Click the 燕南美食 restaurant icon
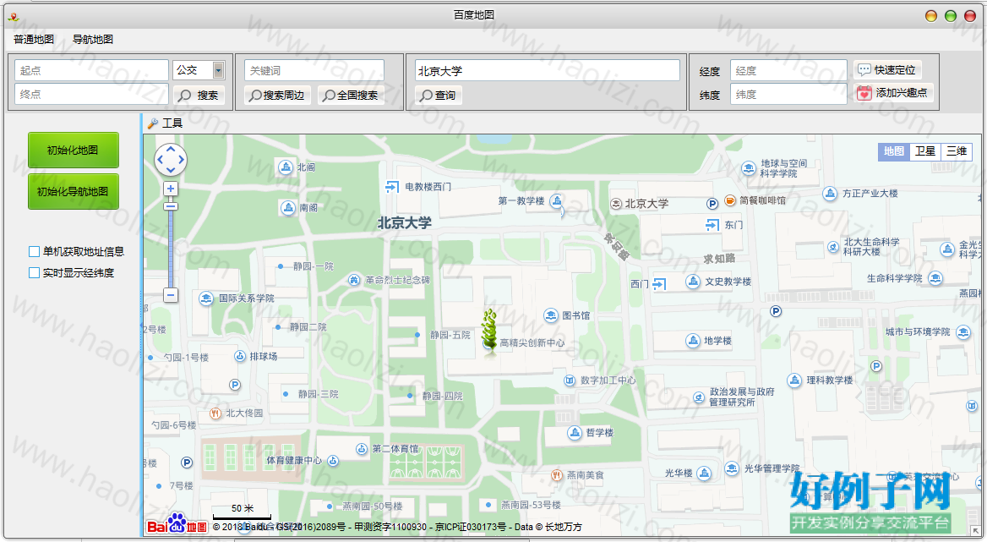 [556, 475]
